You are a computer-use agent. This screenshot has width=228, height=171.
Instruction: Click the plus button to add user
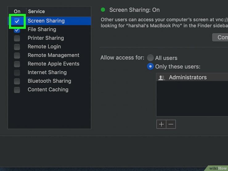point(161,124)
